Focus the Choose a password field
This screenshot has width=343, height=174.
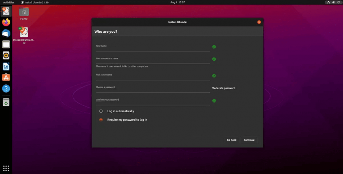(x=153, y=89)
